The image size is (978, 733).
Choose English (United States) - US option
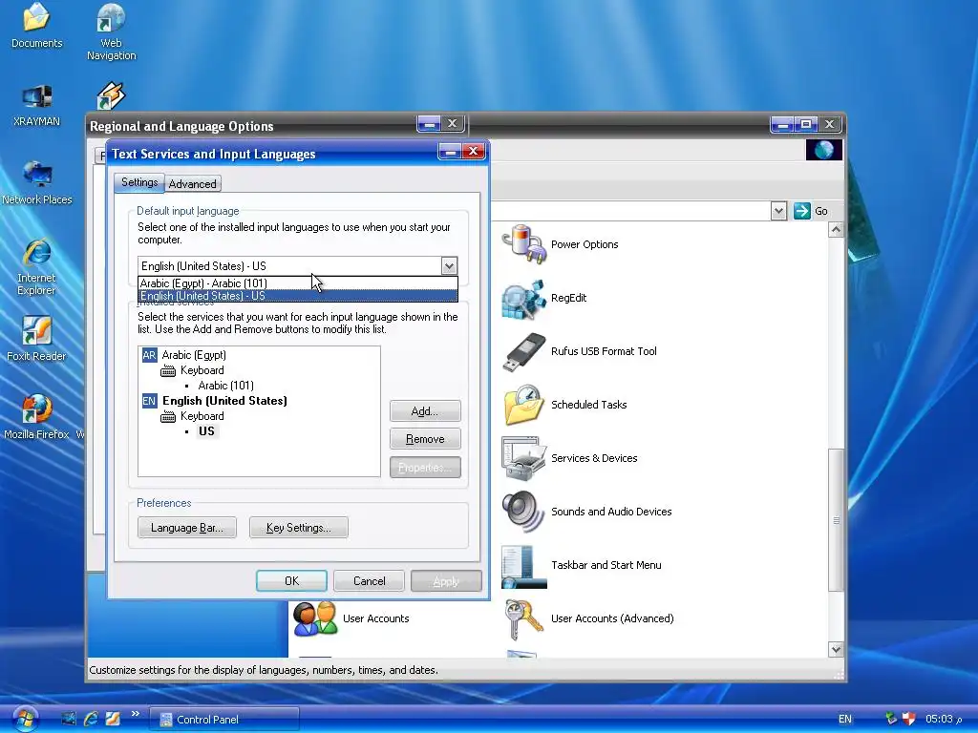(298, 296)
